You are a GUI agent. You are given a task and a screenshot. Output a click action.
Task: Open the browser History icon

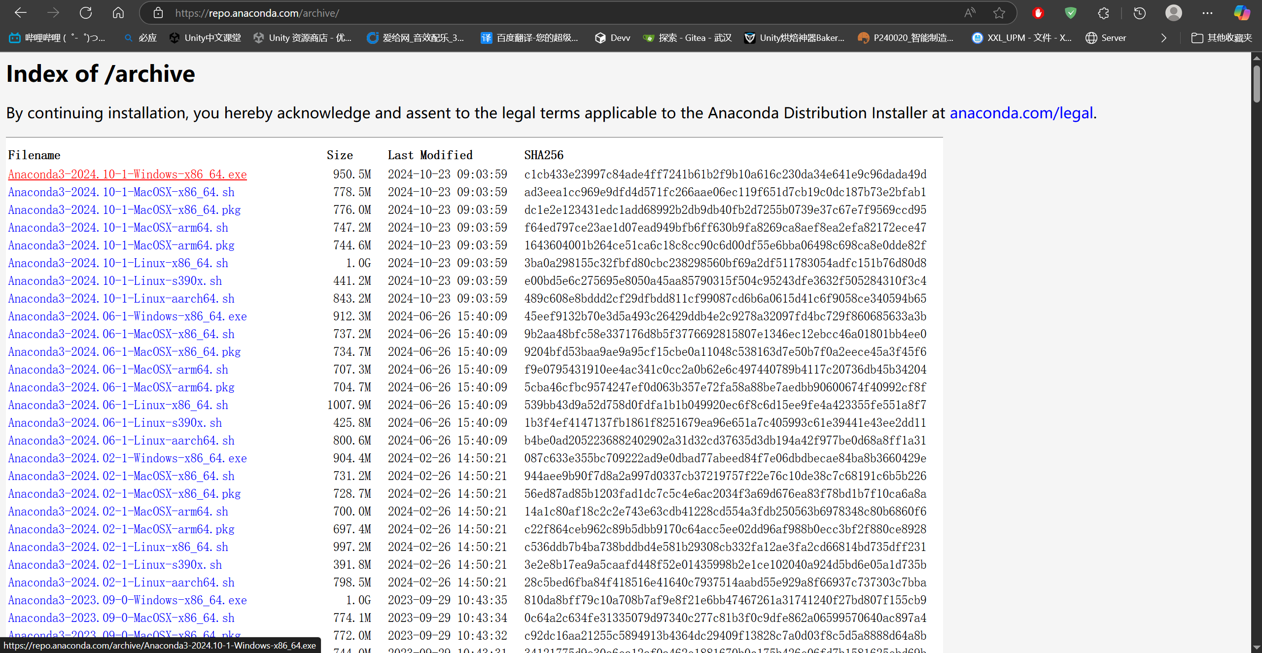pyautogui.click(x=1139, y=13)
